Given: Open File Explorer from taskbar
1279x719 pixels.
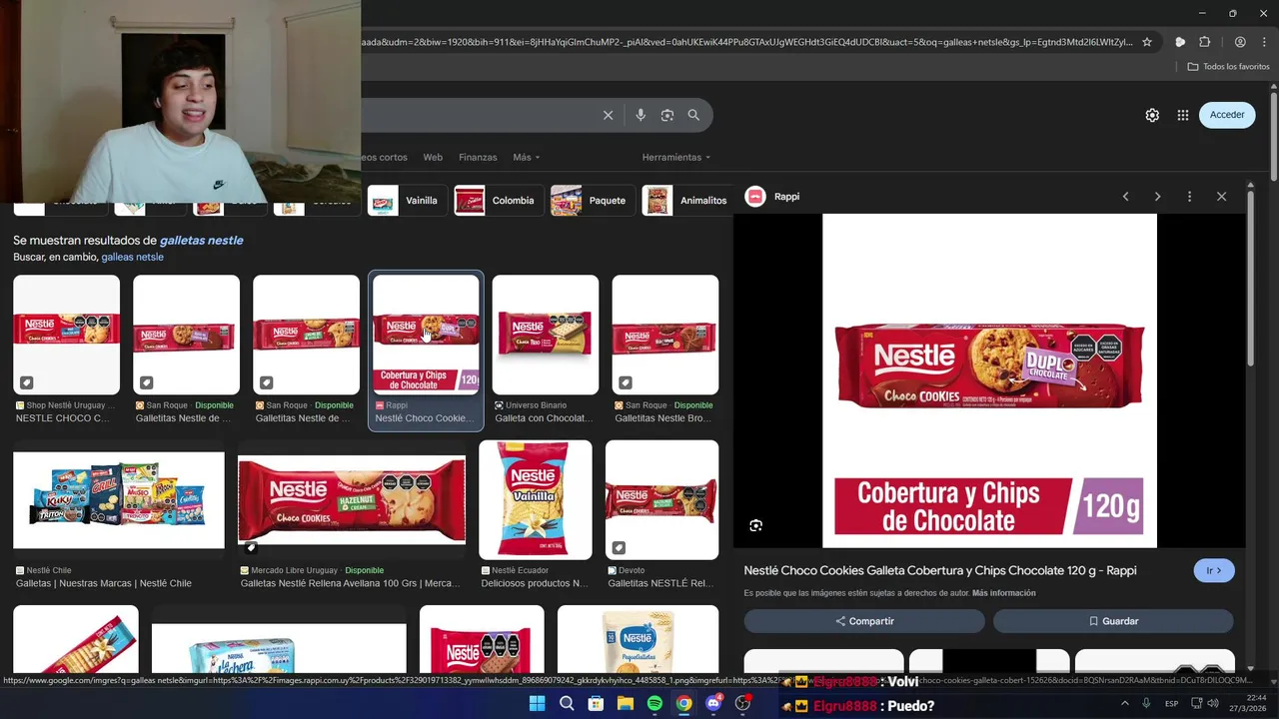Looking at the screenshot, I should pyautogui.click(x=626, y=704).
